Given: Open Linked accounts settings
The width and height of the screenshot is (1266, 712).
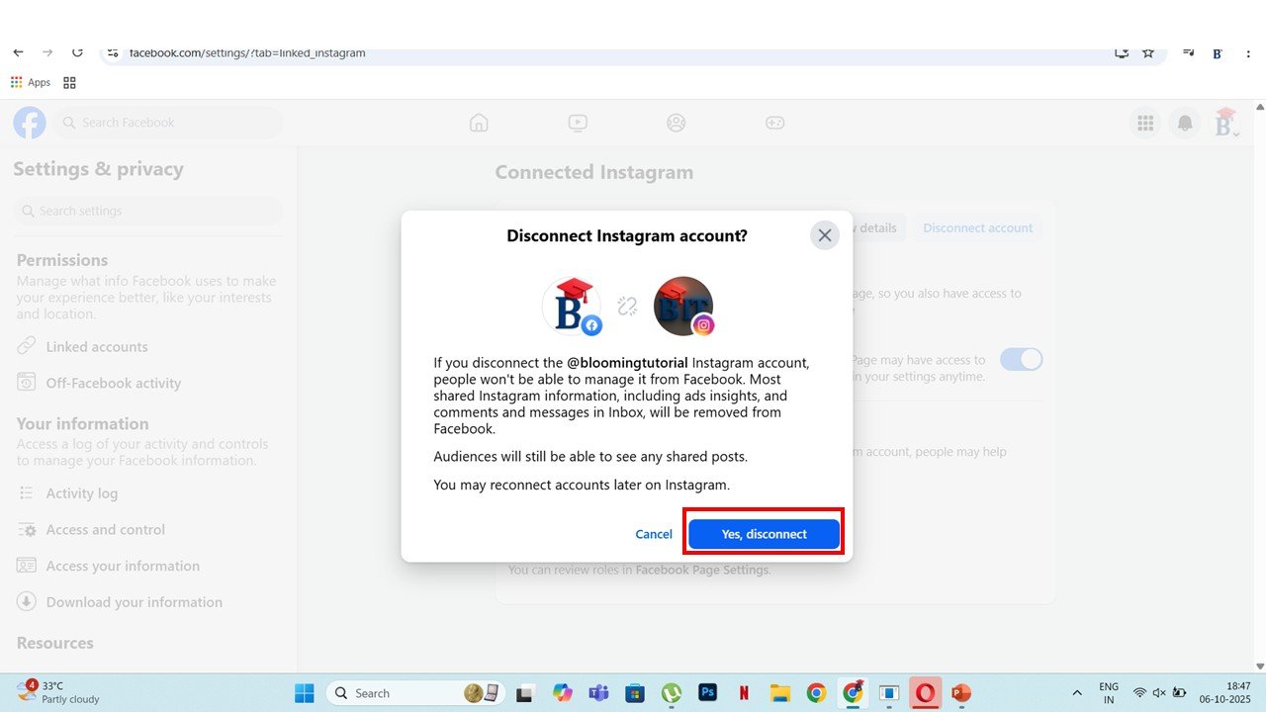Looking at the screenshot, I should [96, 347].
